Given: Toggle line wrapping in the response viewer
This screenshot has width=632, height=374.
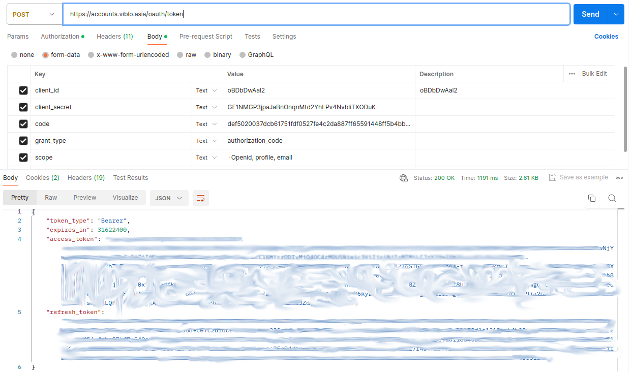Looking at the screenshot, I should coord(200,198).
